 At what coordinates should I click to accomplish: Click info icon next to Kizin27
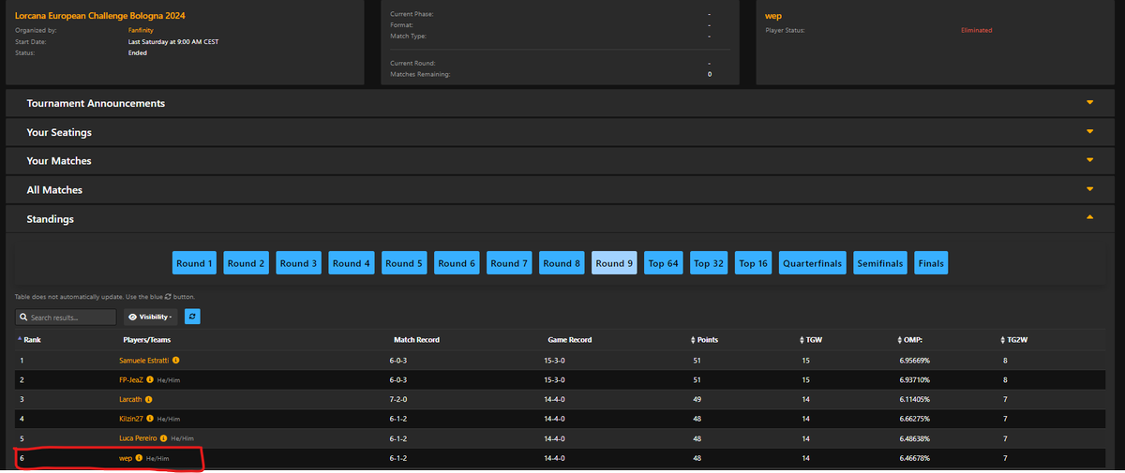click(x=150, y=419)
